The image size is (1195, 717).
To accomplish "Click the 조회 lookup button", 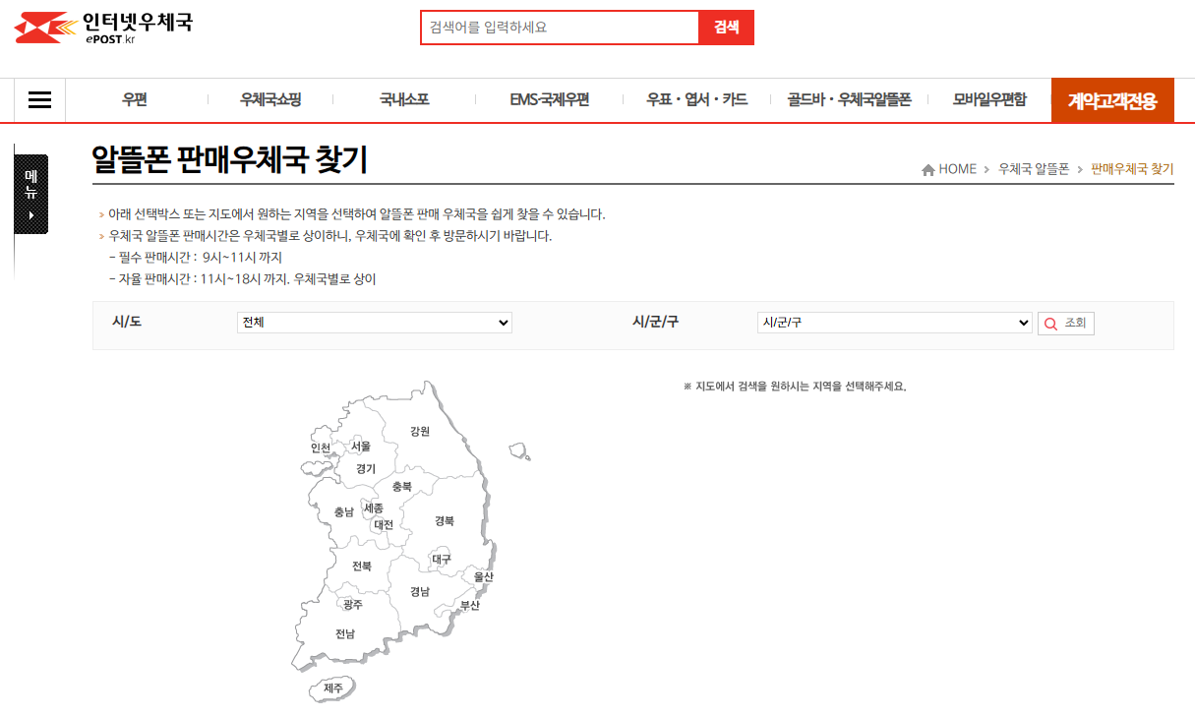I will (x=1066, y=323).
